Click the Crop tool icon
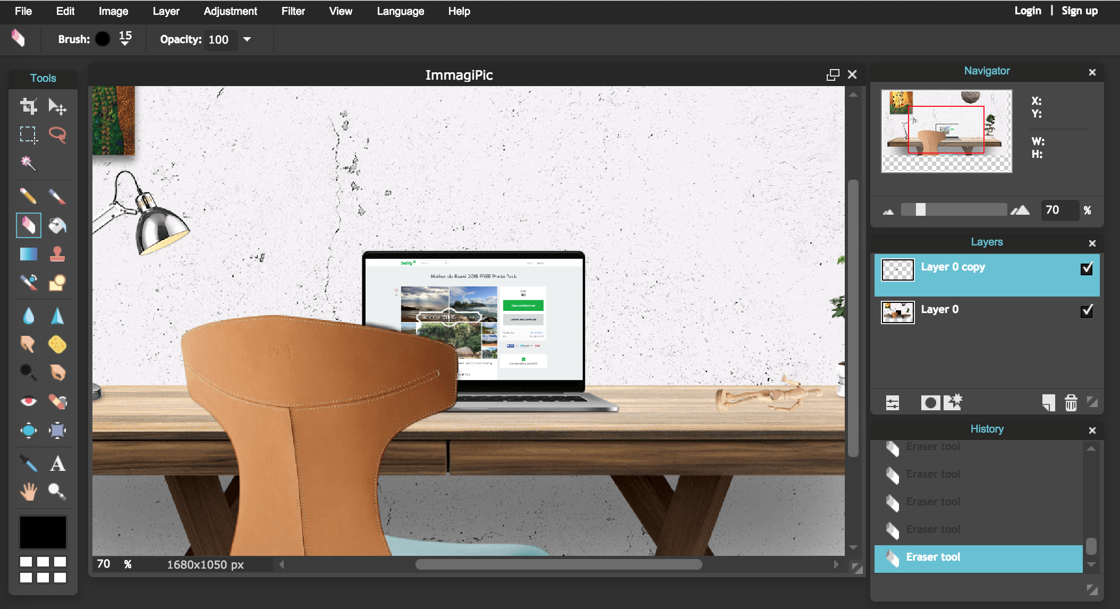 pos(28,105)
